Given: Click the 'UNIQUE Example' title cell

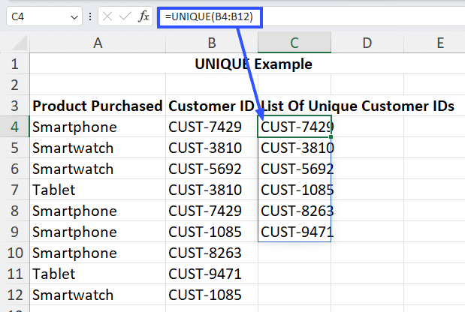Looking at the screenshot, I should click(x=253, y=64).
